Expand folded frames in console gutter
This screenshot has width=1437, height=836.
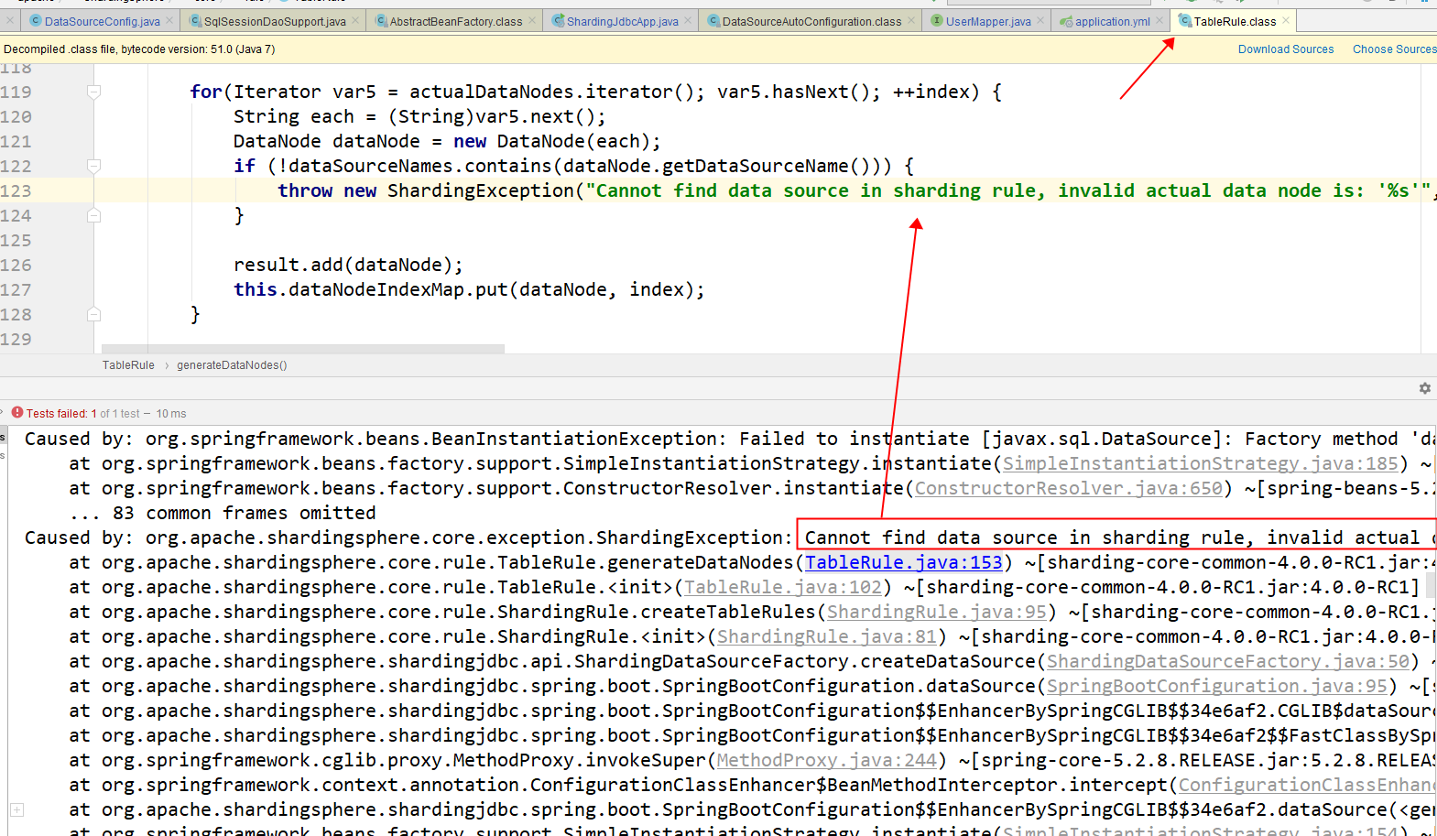(16, 809)
